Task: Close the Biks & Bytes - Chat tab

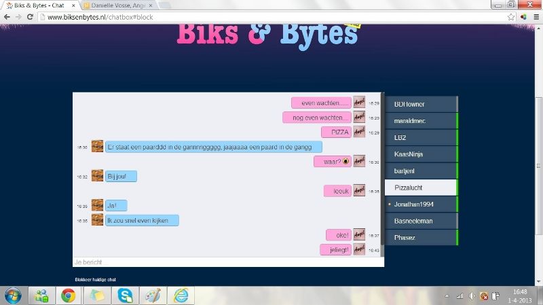Action: coord(73,5)
